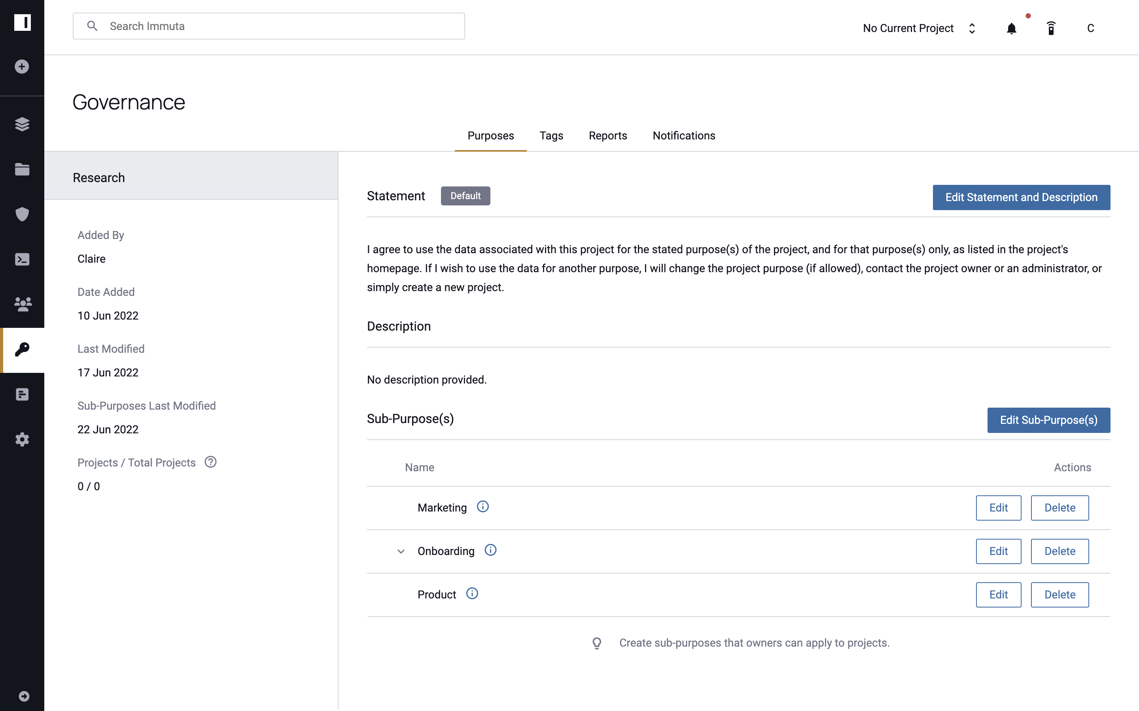Click the Immuta logo icon

point(22,22)
